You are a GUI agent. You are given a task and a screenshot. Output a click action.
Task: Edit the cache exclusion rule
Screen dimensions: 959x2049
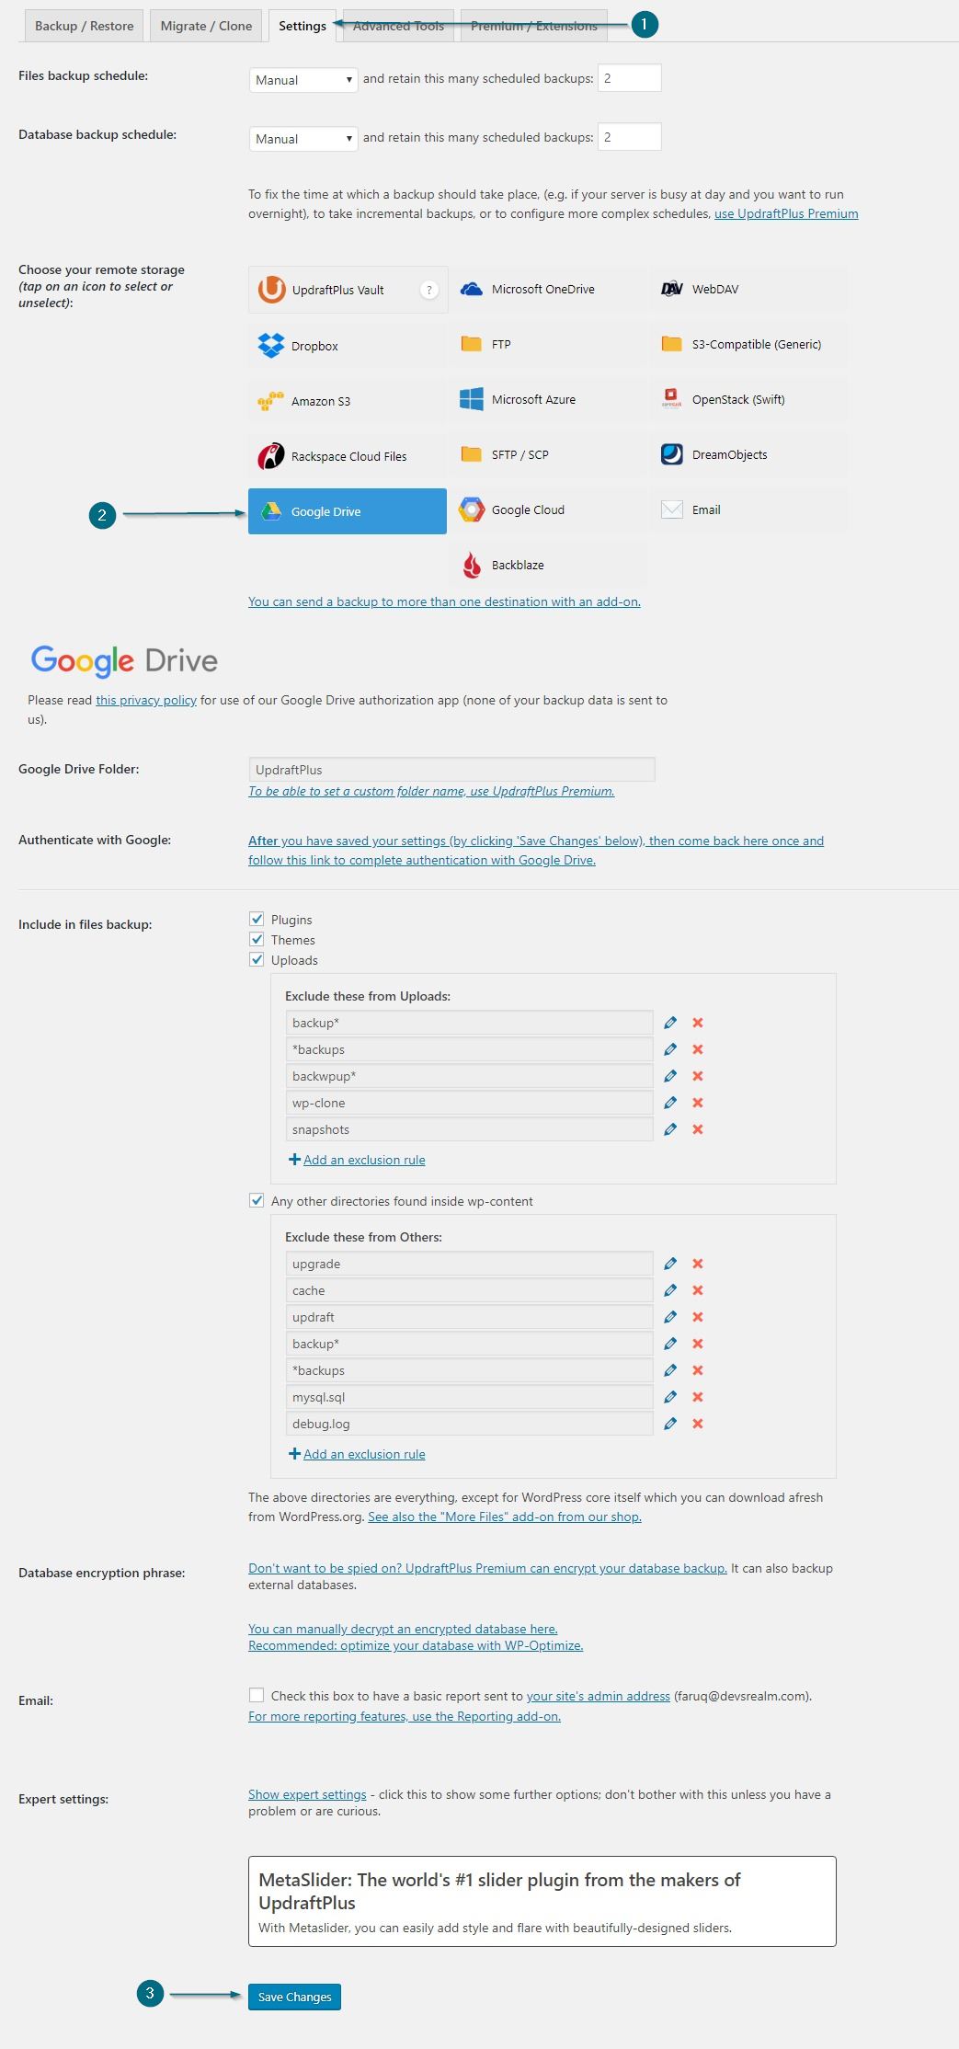(670, 1290)
